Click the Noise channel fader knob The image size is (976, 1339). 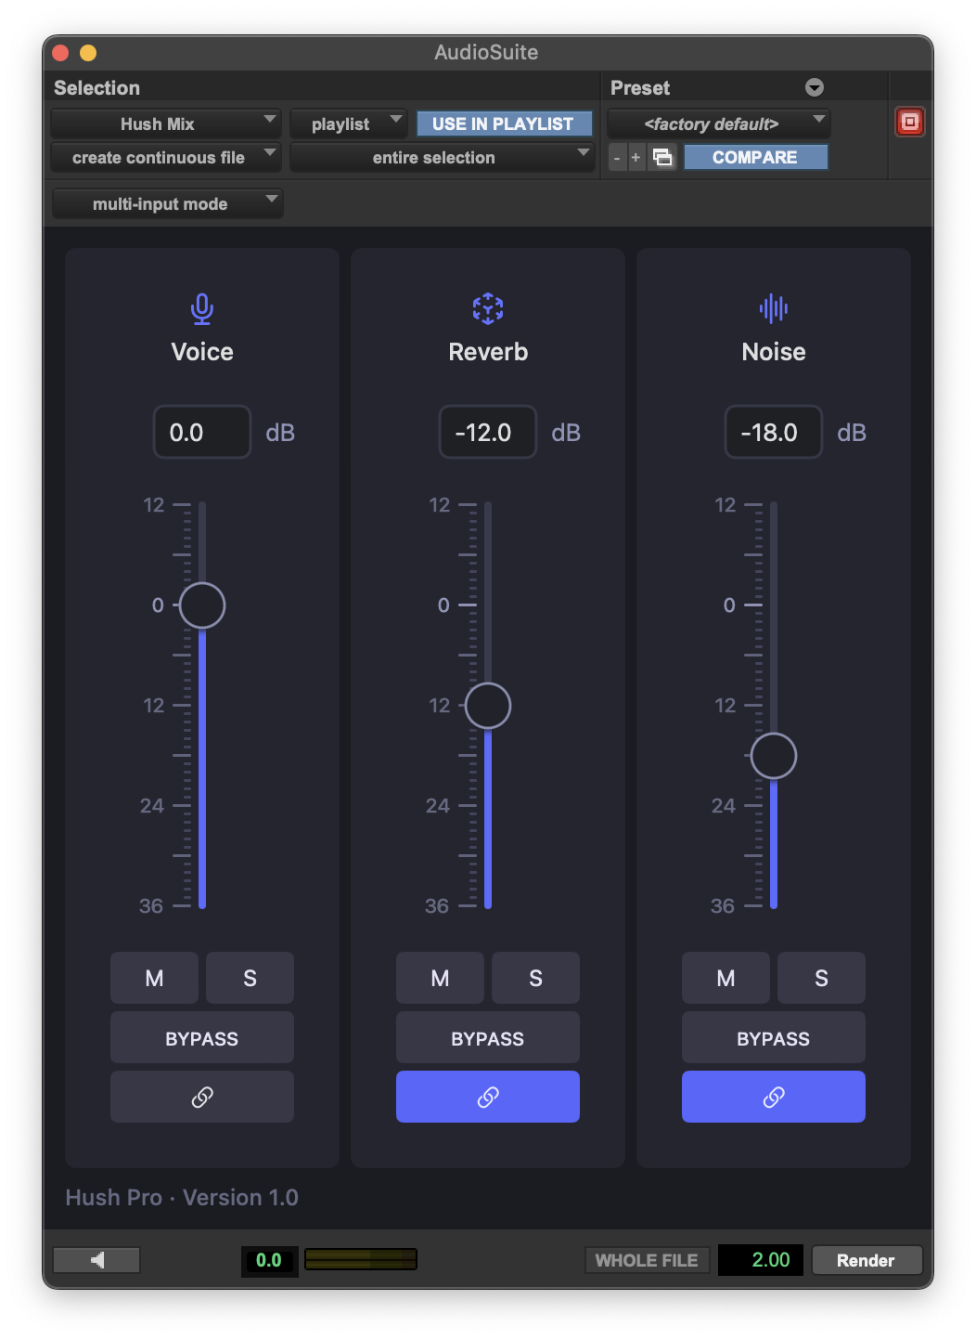773,755
